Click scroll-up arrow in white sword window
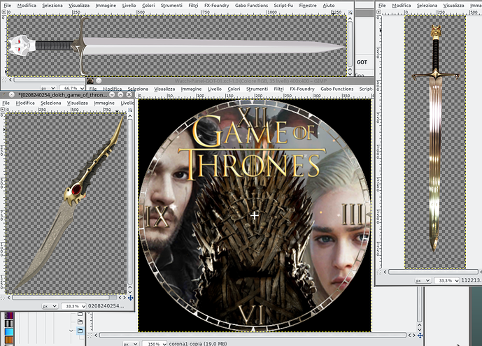This screenshot has height=346, width=482. [350, 18]
